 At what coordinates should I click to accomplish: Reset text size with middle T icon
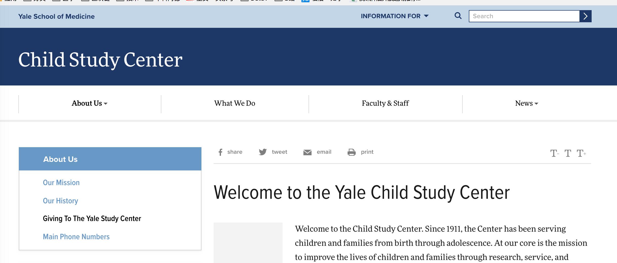coord(568,153)
